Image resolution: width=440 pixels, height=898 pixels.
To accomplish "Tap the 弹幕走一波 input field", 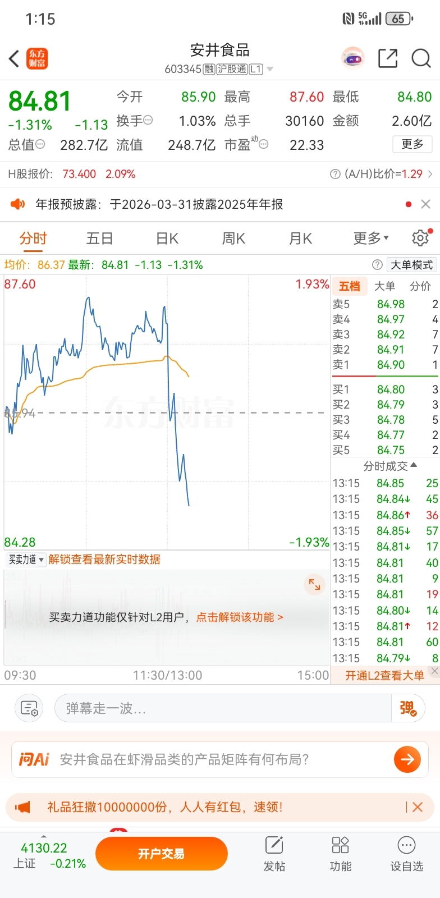I will [x=222, y=708].
